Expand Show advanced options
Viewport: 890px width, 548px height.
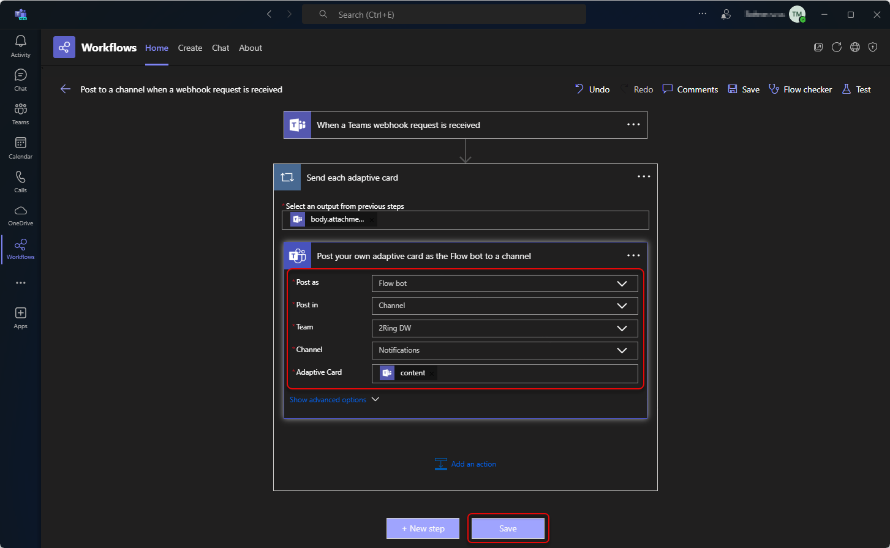334,399
